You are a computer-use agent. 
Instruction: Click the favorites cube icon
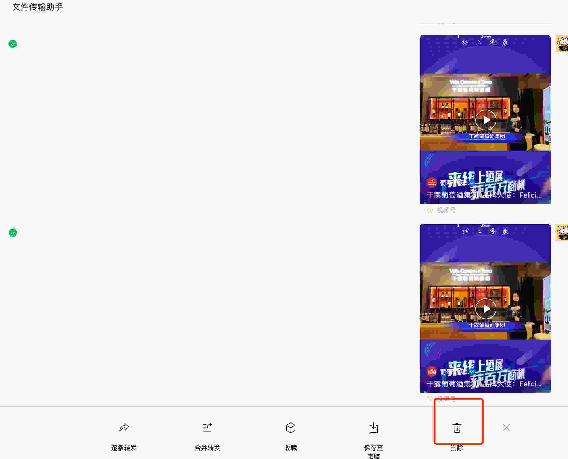[x=291, y=427]
